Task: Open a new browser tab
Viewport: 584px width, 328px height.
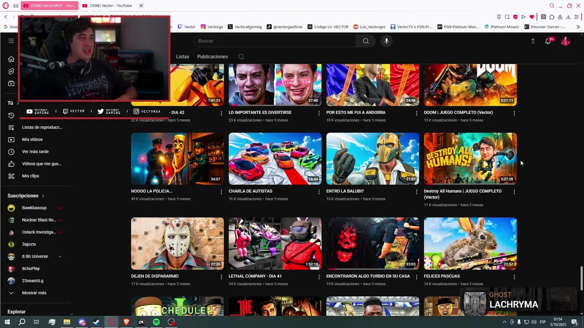Action: [141, 5]
